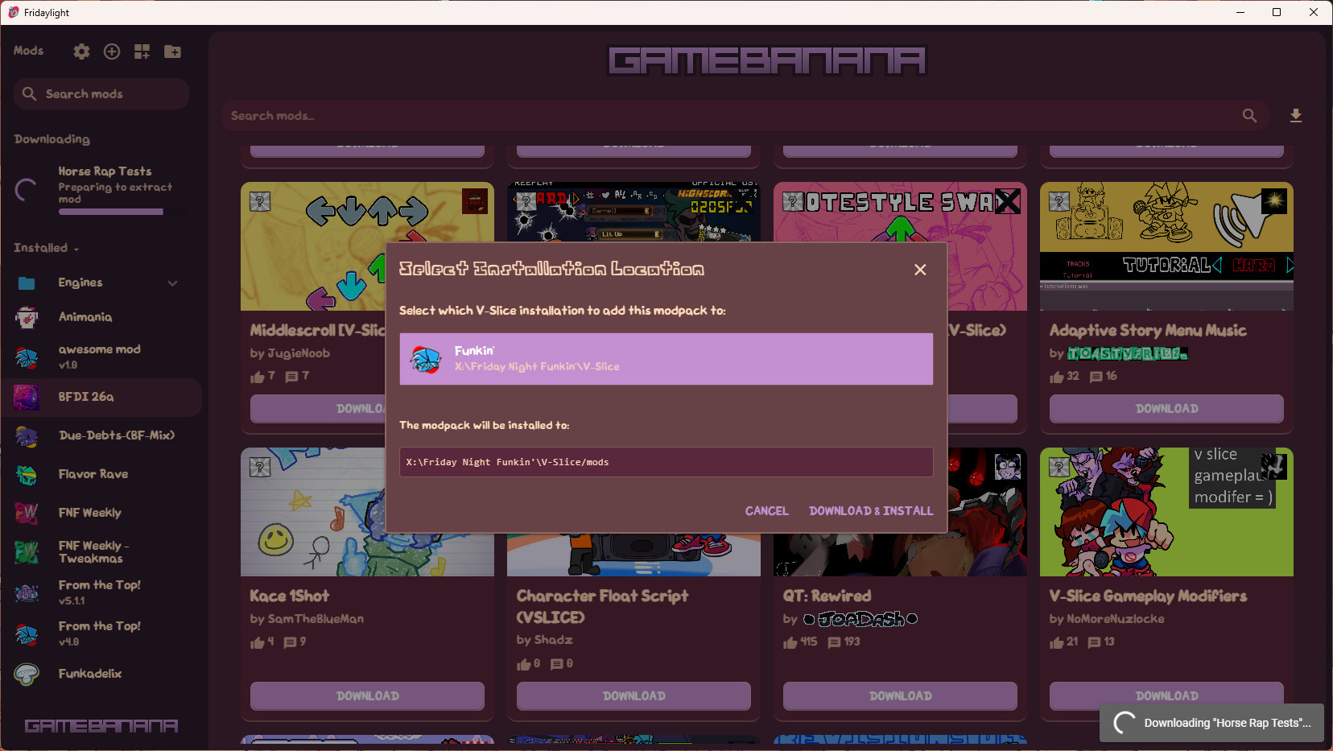Click the Flavor Rave mod icon in sidebar

[x=27, y=474]
